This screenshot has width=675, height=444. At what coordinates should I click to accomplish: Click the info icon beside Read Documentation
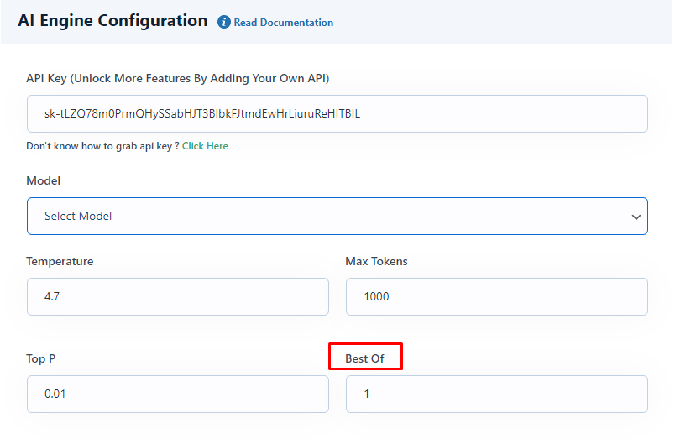[x=224, y=22]
